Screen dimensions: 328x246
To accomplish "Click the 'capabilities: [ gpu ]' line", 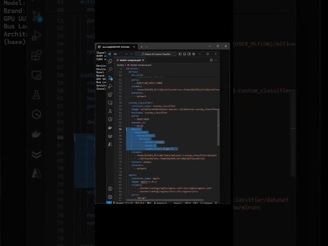I will click(x=159, y=149).
